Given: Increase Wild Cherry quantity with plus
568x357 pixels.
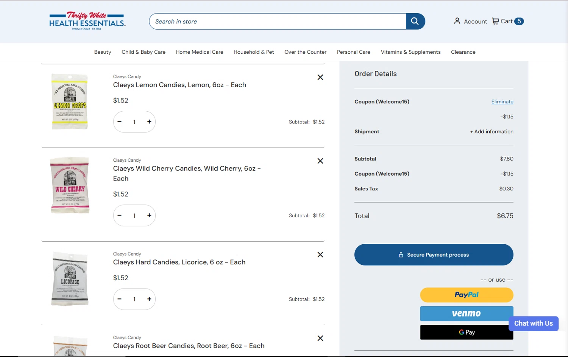Looking at the screenshot, I should coord(149,215).
